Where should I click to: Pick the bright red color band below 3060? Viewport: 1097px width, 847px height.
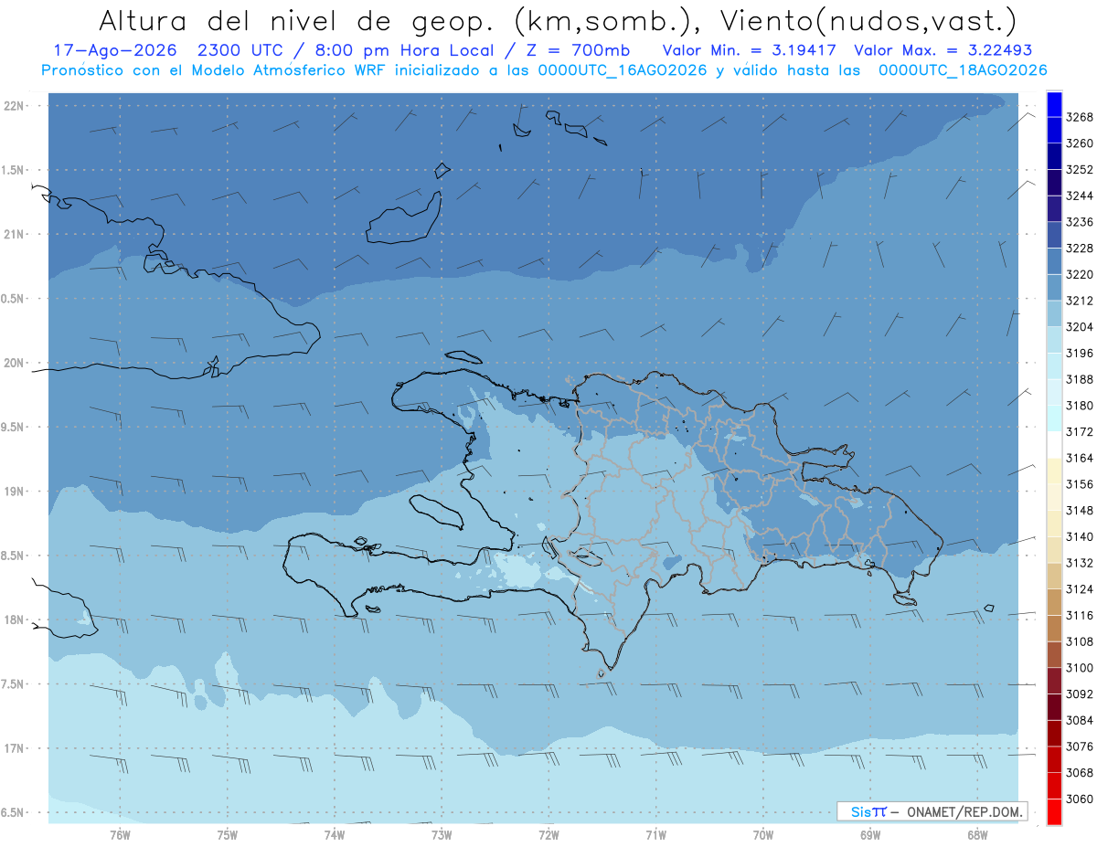(x=1054, y=812)
